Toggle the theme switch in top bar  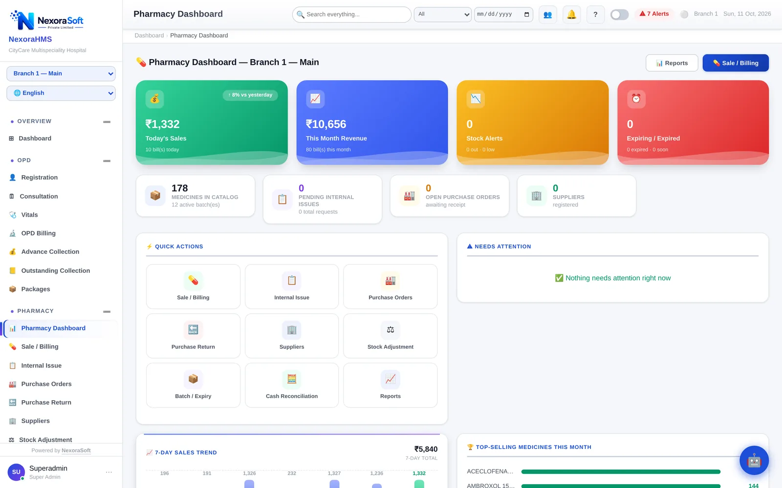pyautogui.click(x=619, y=15)
